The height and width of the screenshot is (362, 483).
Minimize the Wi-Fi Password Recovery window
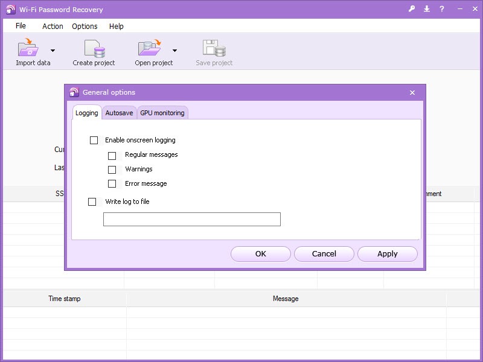(x=460, y=9)
